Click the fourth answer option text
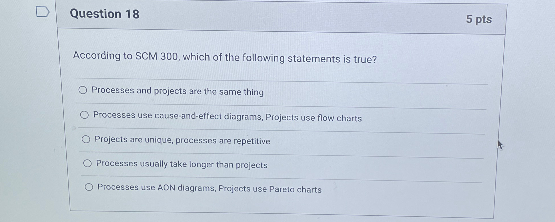This screenshot has width=555, height=222. pos(182,164)
